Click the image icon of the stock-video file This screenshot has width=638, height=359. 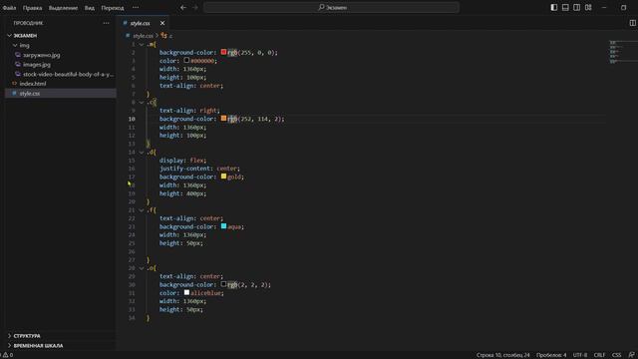click(18, 74)
